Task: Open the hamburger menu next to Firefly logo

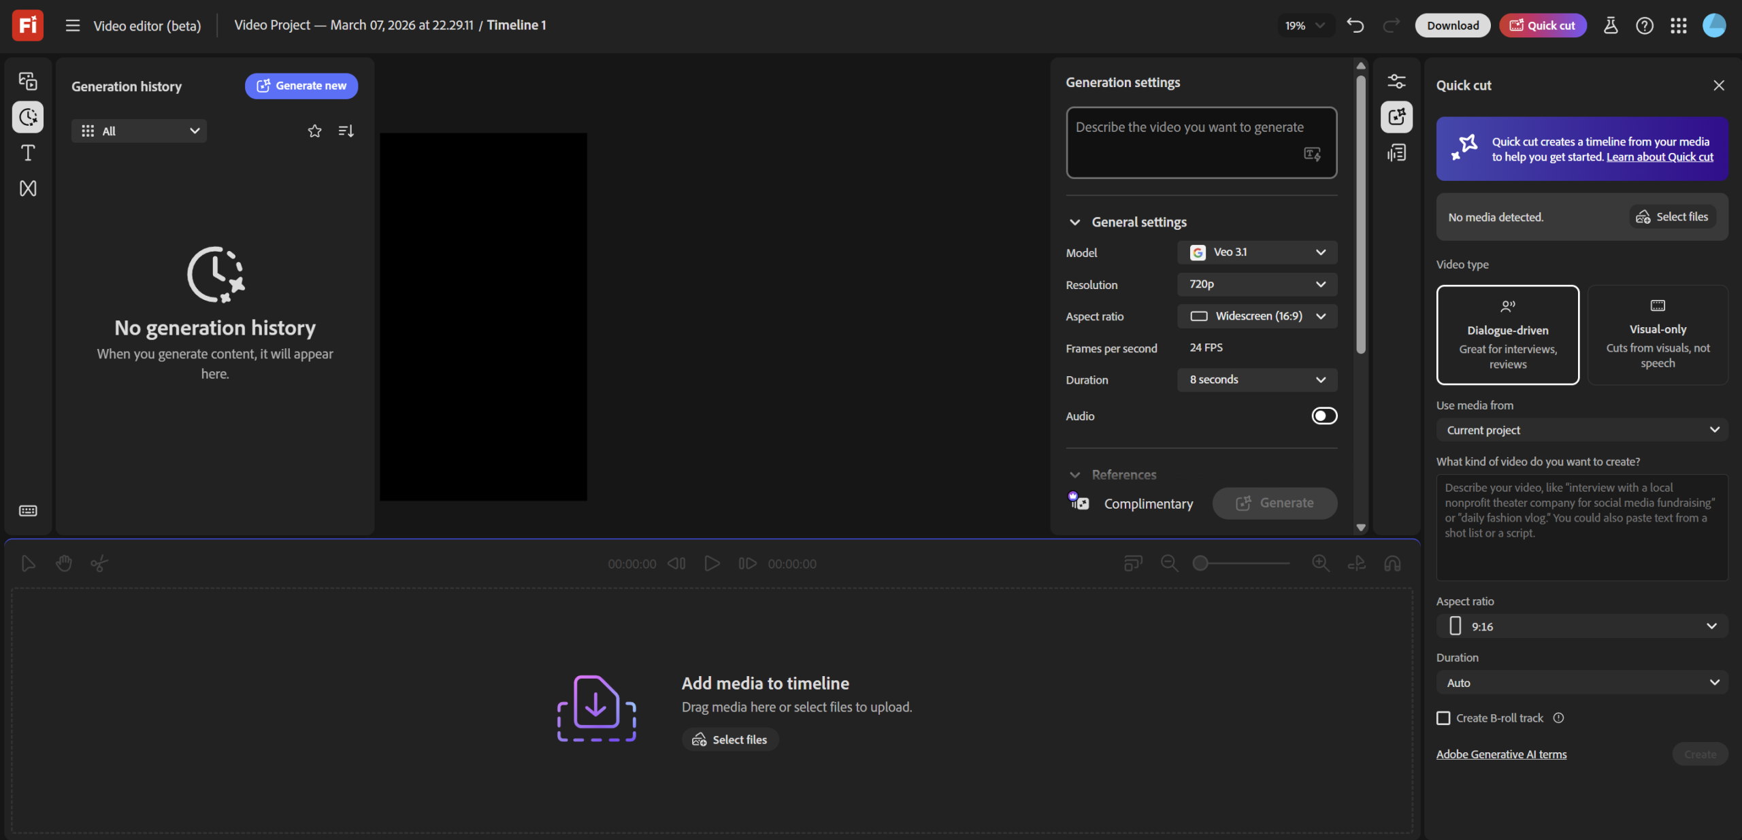Action: pos(71,25)
